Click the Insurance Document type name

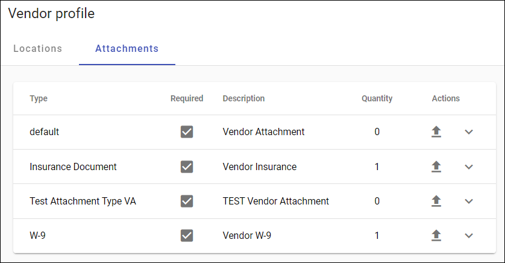coord(73,166)
